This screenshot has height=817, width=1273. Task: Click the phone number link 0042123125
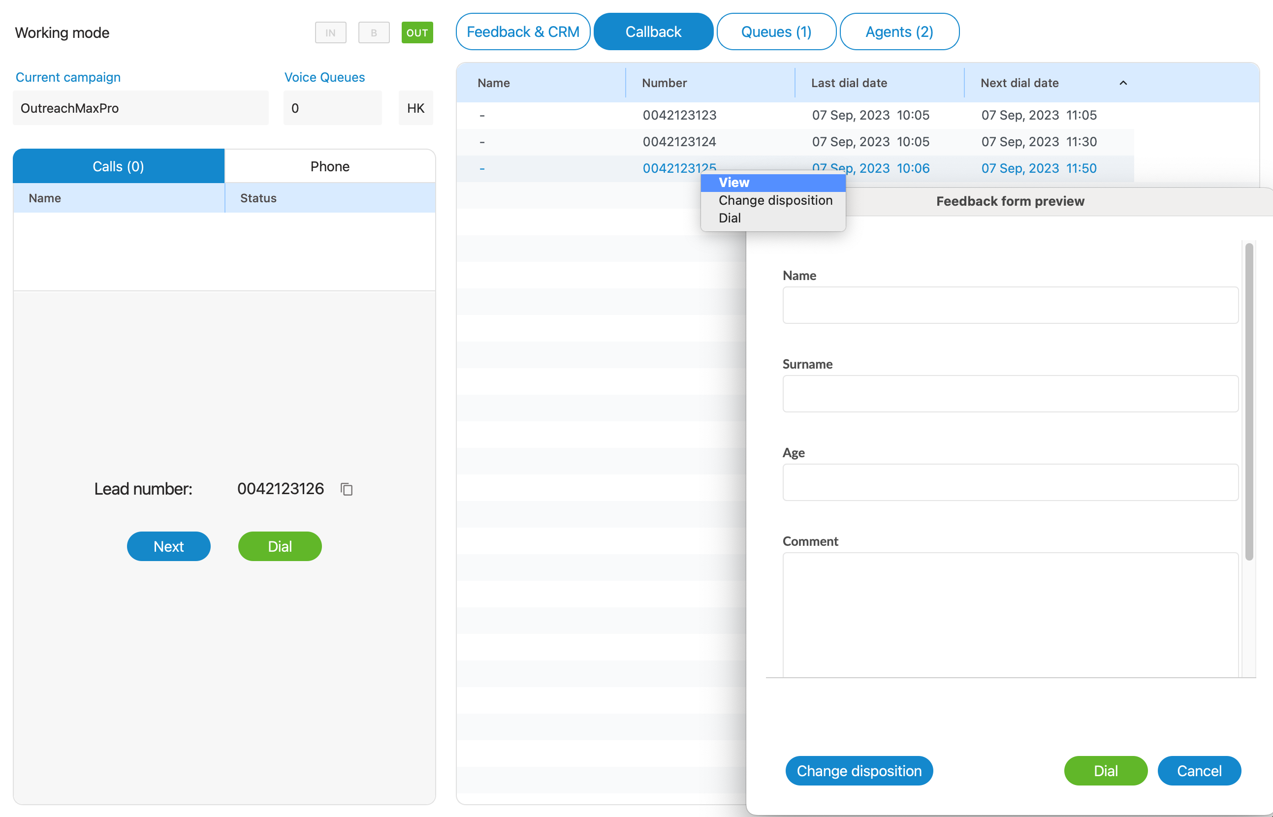pos(680,168)
